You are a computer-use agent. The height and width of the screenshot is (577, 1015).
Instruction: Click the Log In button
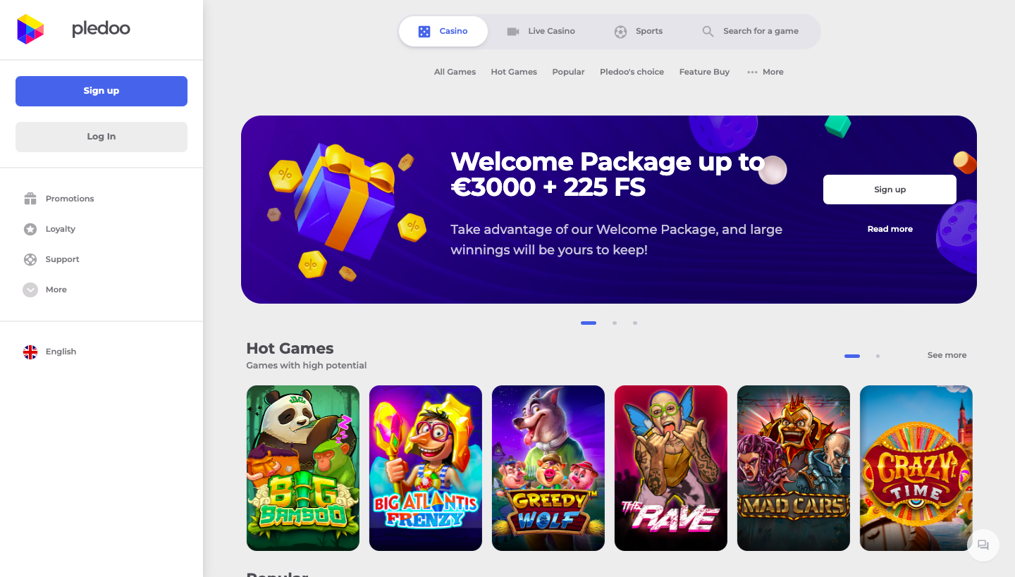(x=101, y=136)
